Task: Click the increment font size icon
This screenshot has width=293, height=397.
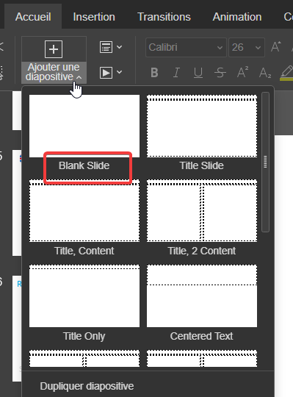Action: tap(276, 47)
